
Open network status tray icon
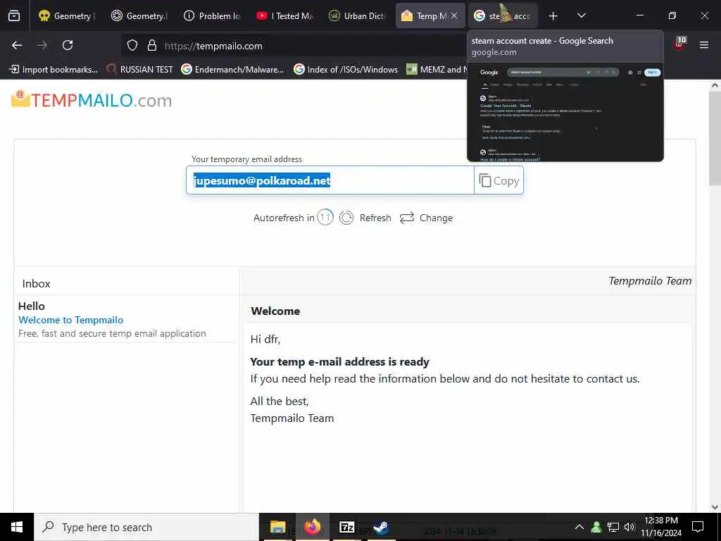click(613, 527)
